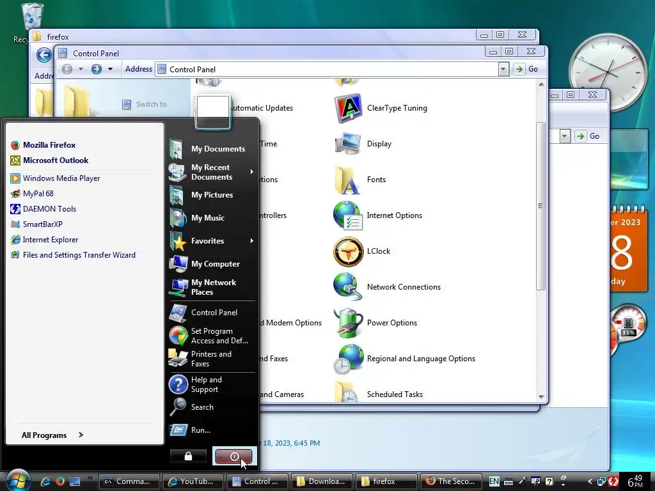Open the Fonts folder
This screenshot has width=655, height=491.
click(360, 180)
